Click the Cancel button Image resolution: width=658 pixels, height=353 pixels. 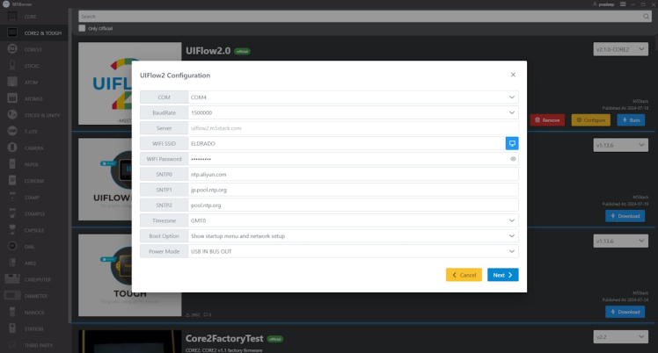click(464, 275)
